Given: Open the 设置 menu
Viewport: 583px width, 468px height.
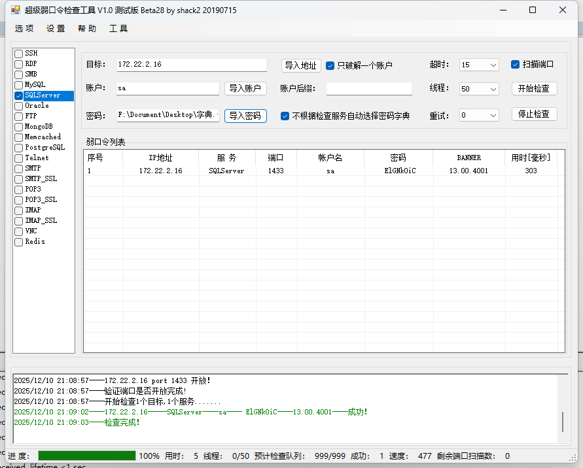Looking at the screenshot, I should 56,29.
